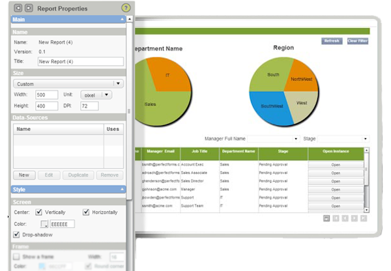Image resolution: width=391 pixels, height=271 pixels.
Task: Click the Clear Filter button
Action: click(x=358, y=41)
